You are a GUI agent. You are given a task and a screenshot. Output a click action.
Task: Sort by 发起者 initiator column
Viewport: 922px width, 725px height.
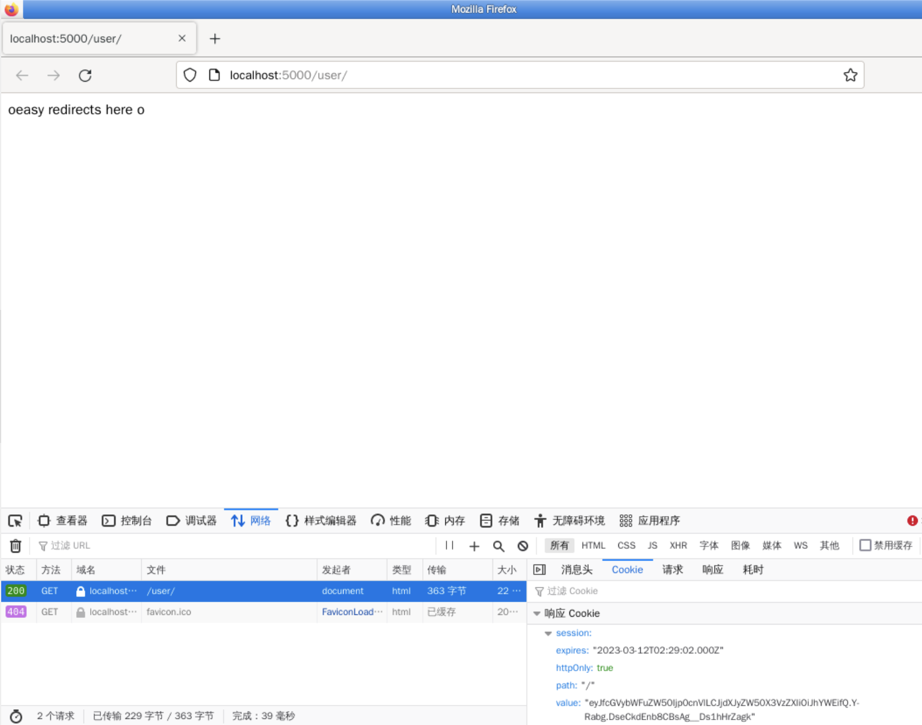(352, 569)
